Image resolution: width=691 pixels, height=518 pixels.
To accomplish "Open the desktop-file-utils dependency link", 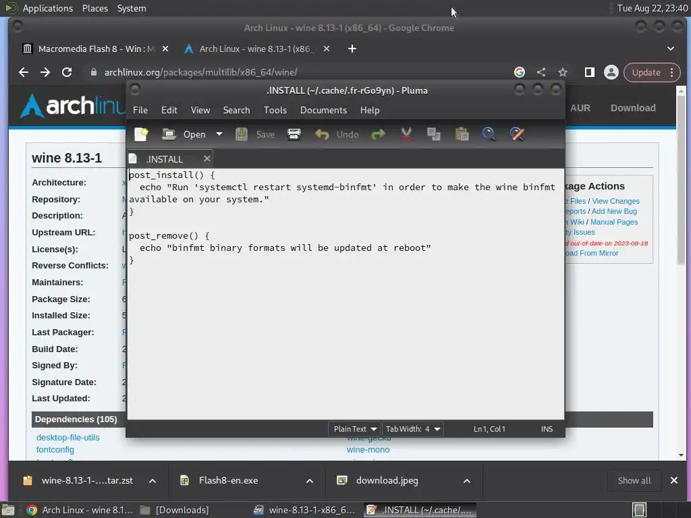I will click(68, 437).
